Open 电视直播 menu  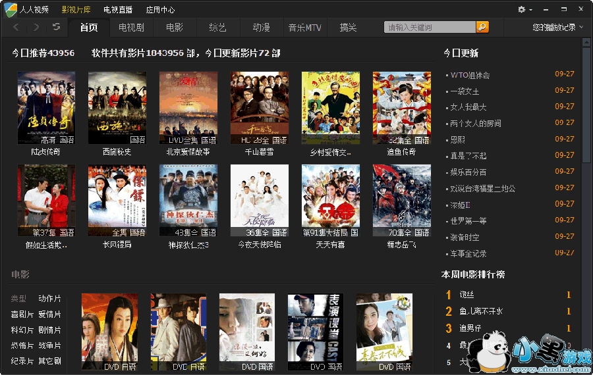click(118, 10)
